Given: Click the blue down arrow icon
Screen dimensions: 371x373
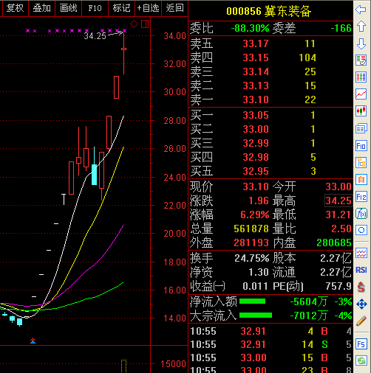Looking at the screenshot, I should [x=361, y=43].
